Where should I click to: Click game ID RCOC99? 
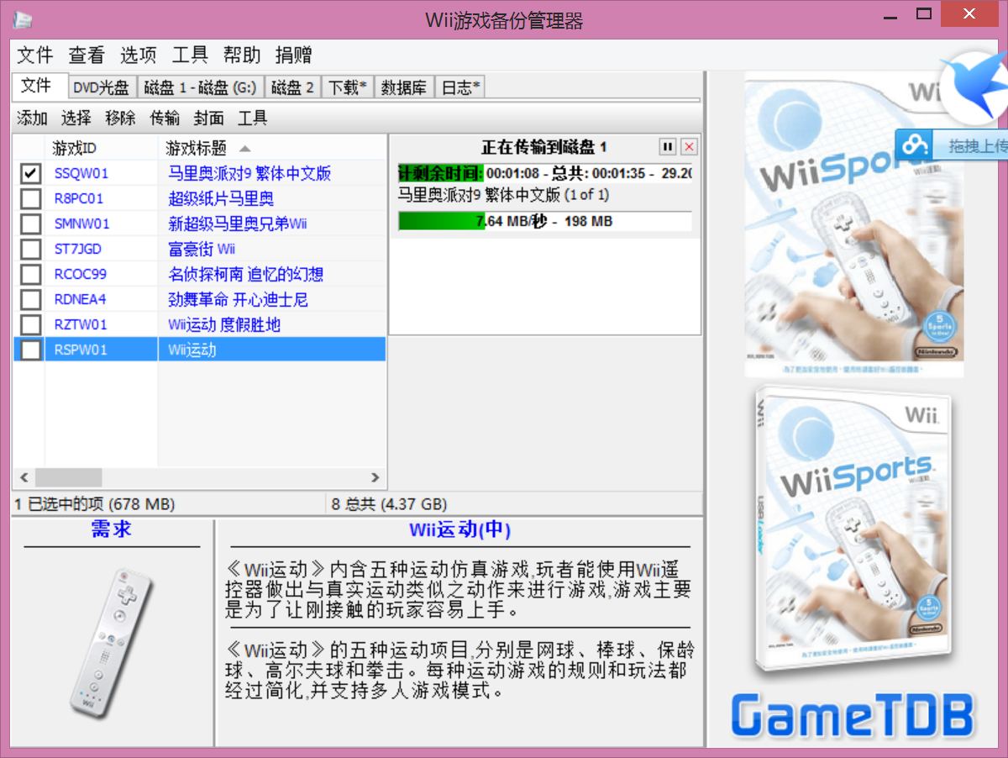pyautogui.click(x=81, y=274)
